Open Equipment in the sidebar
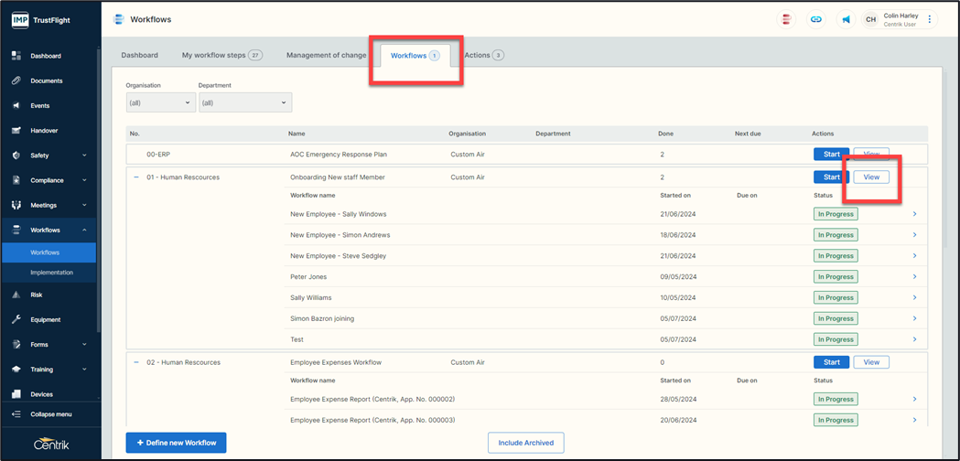Viewport: 960px width, 461px height. (x=45, y=320)
